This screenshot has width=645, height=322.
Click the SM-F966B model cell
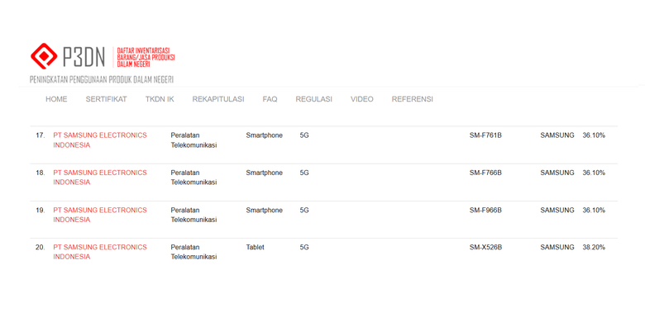pyautogui.click(x=485, y=211)
